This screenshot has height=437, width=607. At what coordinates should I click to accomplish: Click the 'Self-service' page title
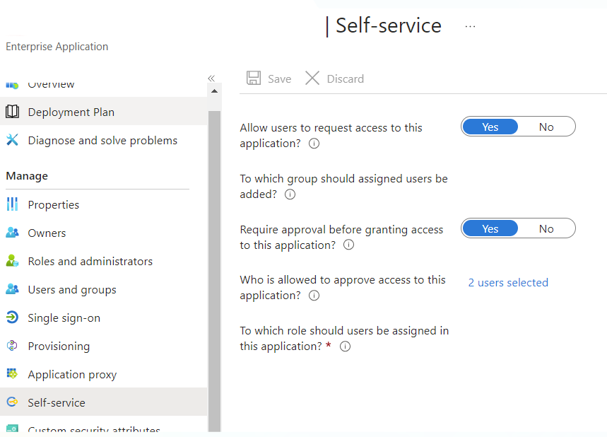click(x=388, y=25)
